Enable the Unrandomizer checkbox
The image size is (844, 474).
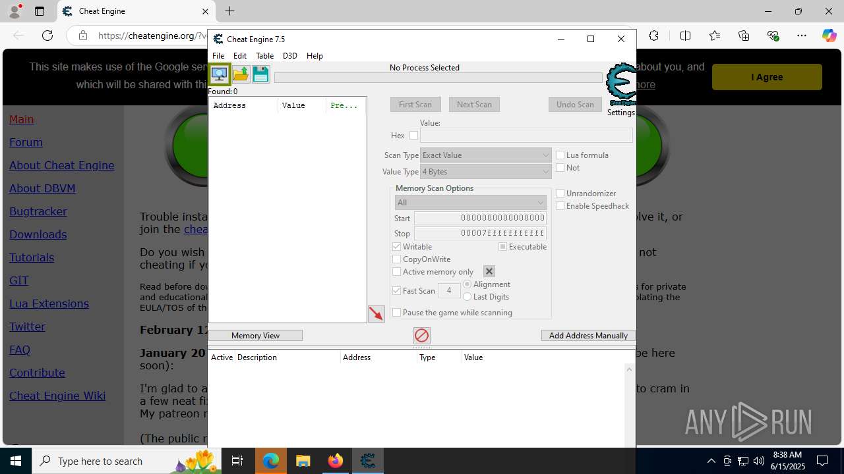pos(560,194)
